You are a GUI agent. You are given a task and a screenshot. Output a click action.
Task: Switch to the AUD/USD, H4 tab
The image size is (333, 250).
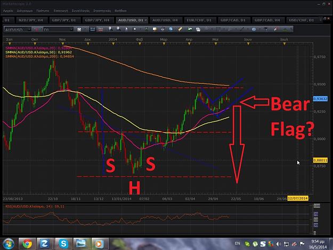pos(165,20)
